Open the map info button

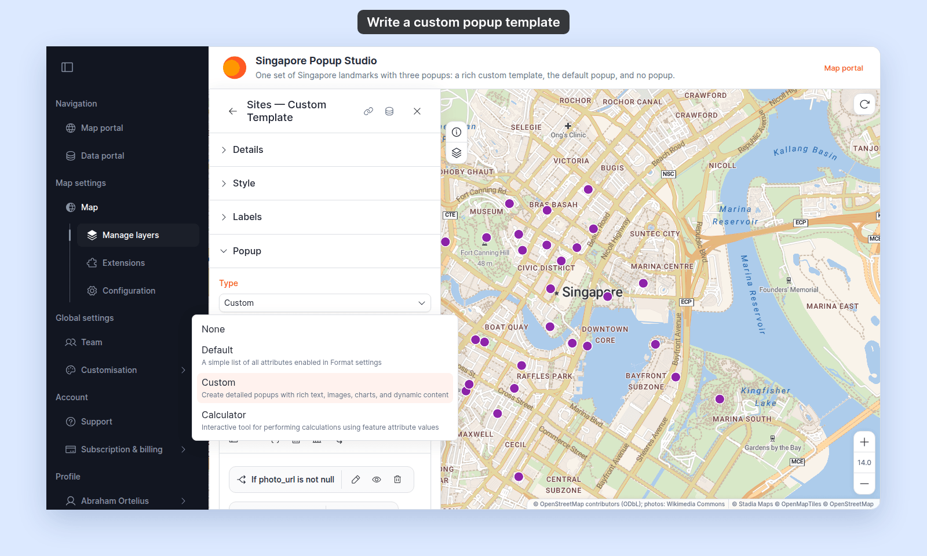point(457,132)
